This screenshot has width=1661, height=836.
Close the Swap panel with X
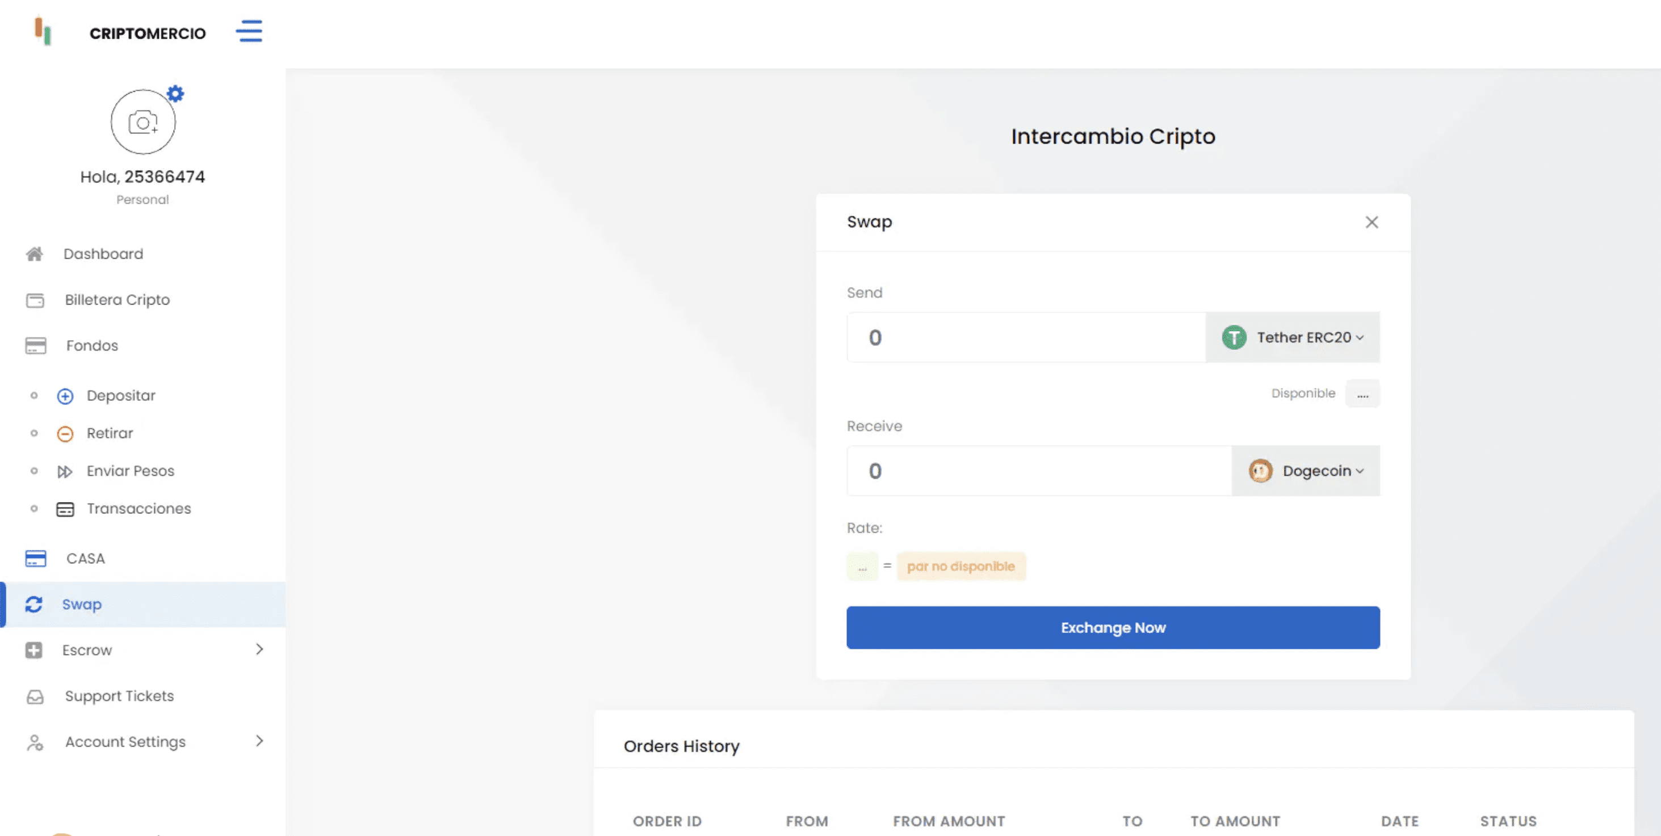pos(1371,222)
